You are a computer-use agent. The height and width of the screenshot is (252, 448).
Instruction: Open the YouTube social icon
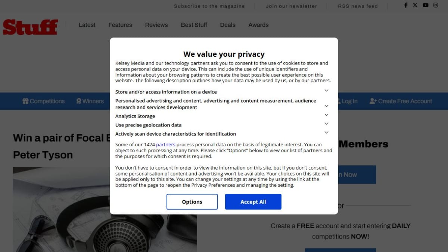(x=426, y=5)
